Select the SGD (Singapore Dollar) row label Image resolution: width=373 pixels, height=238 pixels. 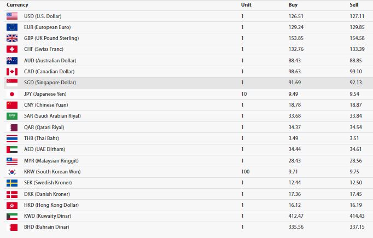pos(50,83)
